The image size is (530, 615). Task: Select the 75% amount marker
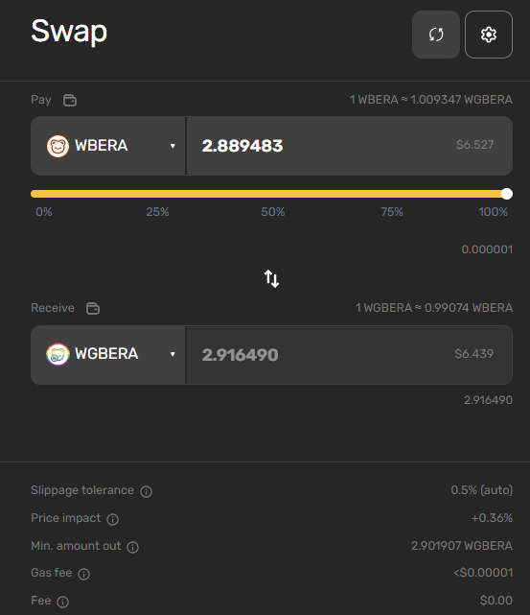tap(392, 212)
